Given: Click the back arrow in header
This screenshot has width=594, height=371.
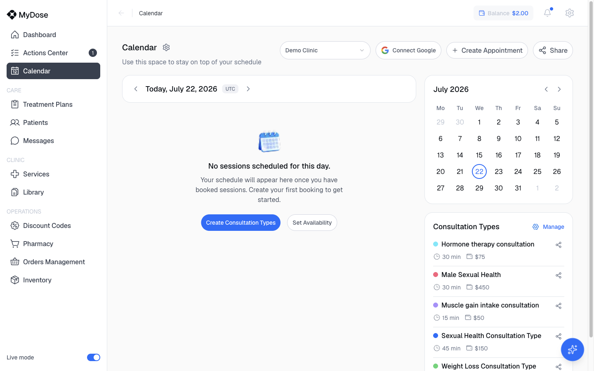Looking at the screenshot, I should pyautogui.click(x=121, y=13).
